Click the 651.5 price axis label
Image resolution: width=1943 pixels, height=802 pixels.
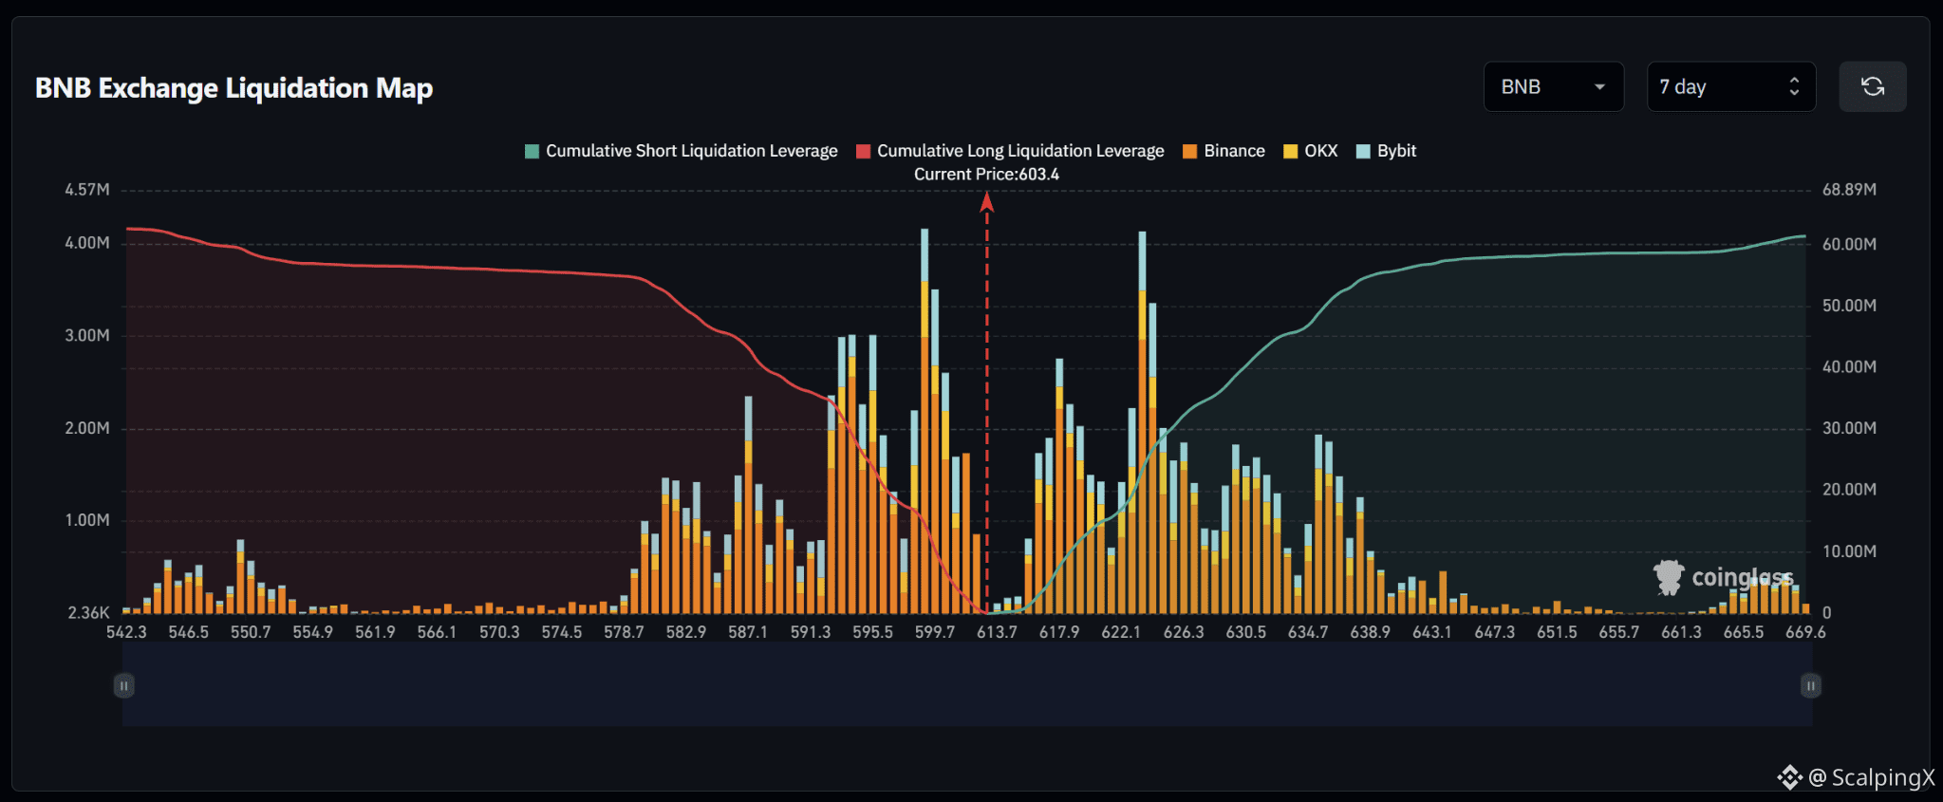click(1557, 632)
